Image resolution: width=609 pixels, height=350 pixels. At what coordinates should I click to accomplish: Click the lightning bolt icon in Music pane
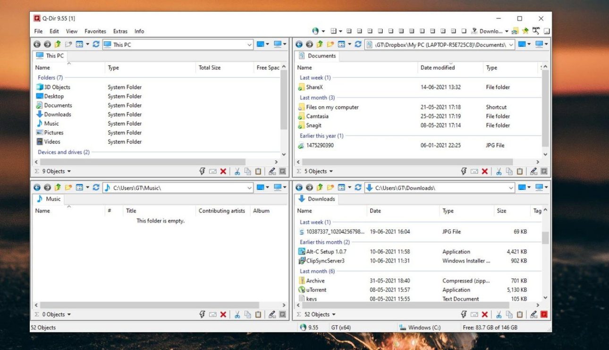(202, 315)
